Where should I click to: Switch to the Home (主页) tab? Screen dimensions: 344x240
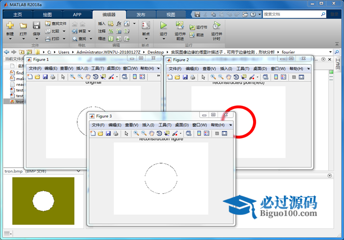17,15
